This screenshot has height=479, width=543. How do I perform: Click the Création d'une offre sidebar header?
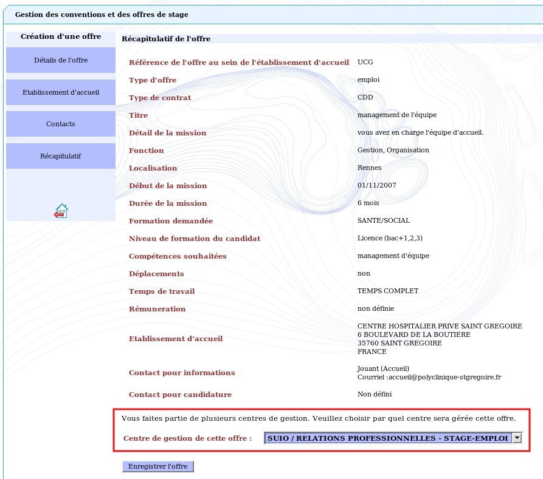tap(61, 36)
